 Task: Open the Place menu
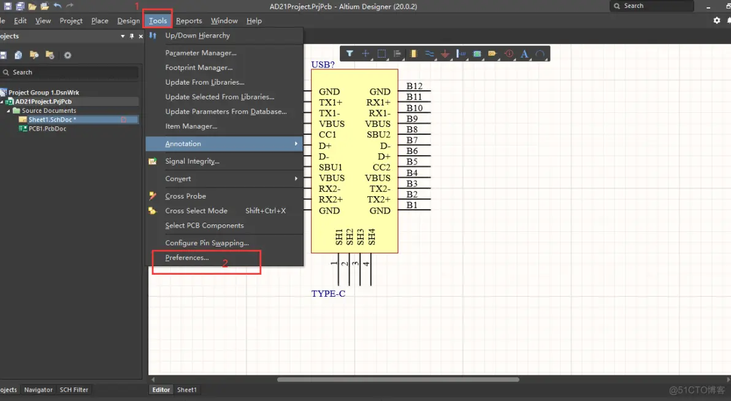(100, 20)
